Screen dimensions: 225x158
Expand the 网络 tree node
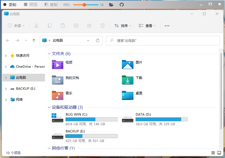(6, 100)
